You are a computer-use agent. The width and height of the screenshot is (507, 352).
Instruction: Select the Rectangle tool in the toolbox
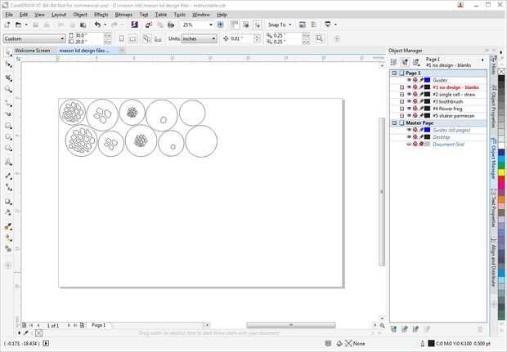click(8, 126)
